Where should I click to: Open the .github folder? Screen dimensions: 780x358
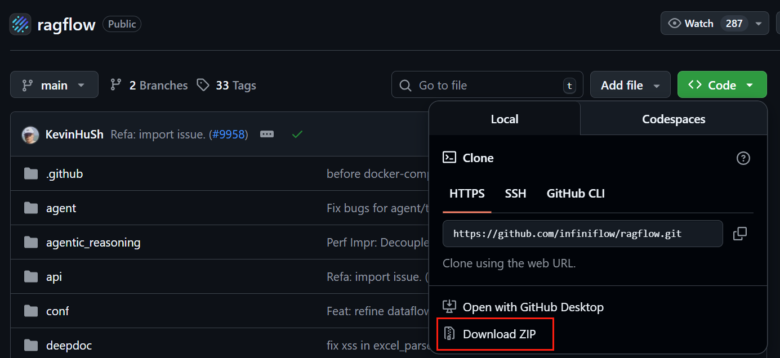tap(64, 174)
